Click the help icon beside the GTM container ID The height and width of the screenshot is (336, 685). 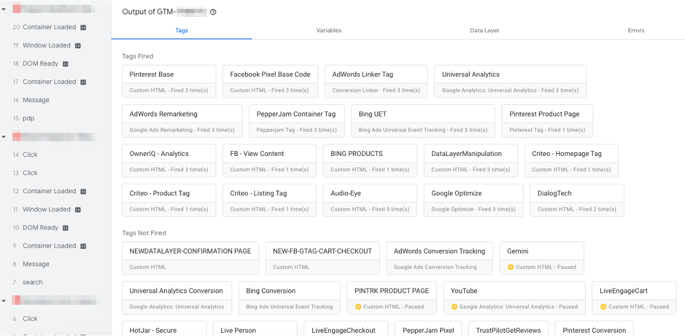213,12
